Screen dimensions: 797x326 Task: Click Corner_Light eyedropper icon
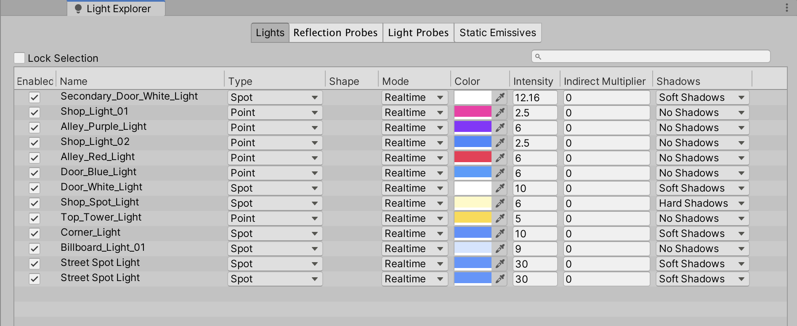500,234
